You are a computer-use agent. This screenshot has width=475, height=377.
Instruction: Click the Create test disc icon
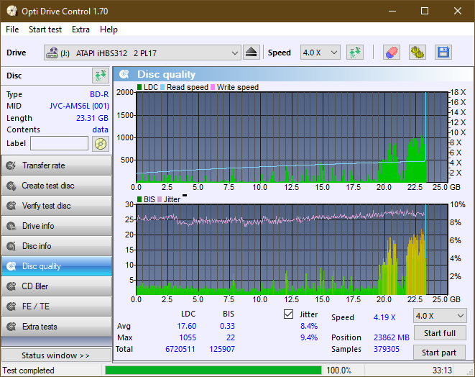(11, 186)
